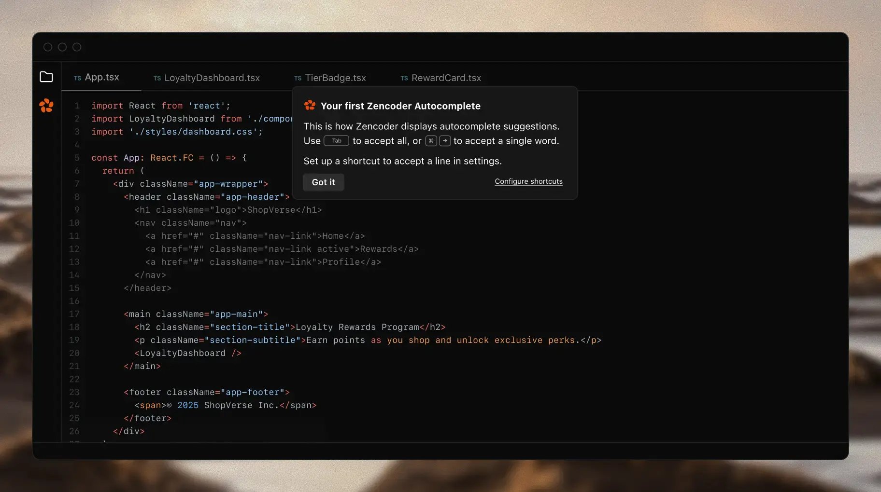Click line number 5 in the gutter
This screenshot has height=492, width=881.
[77, 158]
